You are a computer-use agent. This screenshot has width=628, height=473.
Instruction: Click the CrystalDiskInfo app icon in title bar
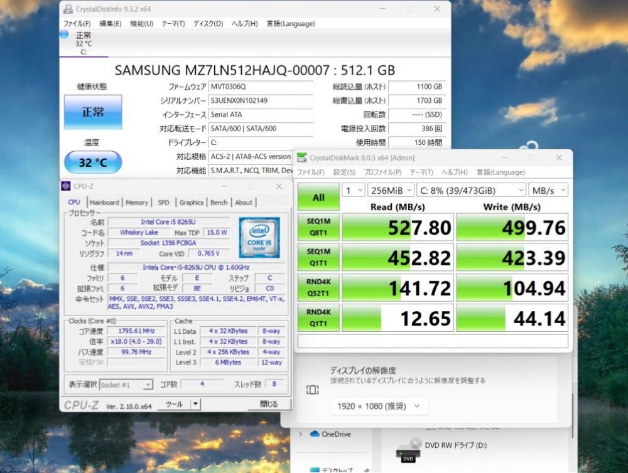click(x=68, y=9)
